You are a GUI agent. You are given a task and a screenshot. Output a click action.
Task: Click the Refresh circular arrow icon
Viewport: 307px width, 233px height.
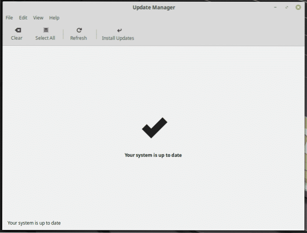click(x=79, y=30)
